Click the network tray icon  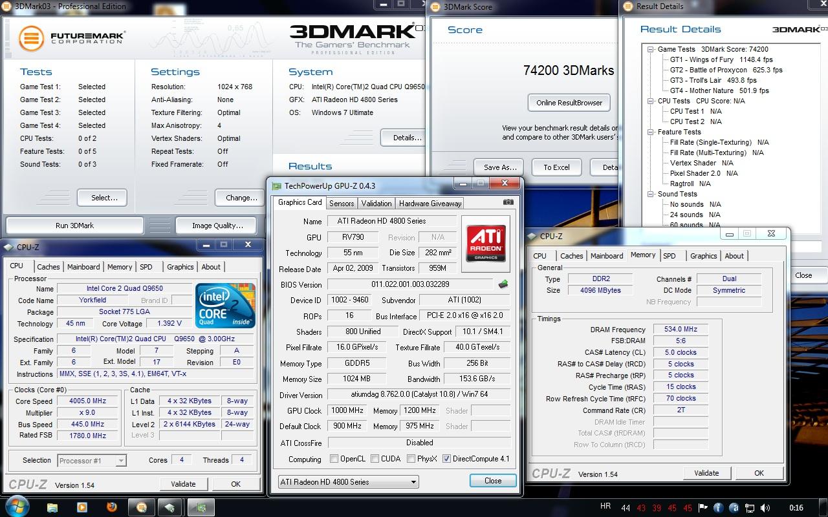751,507
